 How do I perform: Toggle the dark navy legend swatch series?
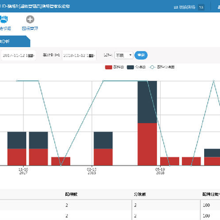(x=130, y=67)
